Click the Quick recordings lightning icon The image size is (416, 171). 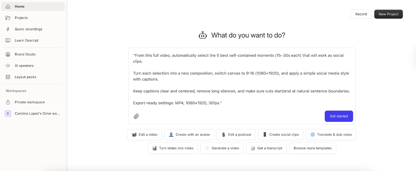click(x=8, y=29)
